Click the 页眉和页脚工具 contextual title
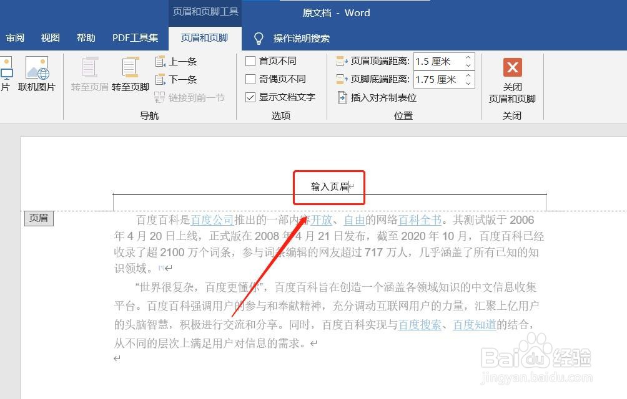This screenshot has width=627, height=399. point(205,12)
